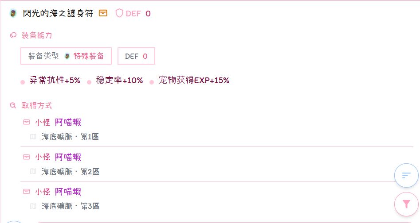This screenshot has width=420, height=223.
Task: Click the 閃光的海之護身符 item thumbnail icon
Action: click(13, 13)
